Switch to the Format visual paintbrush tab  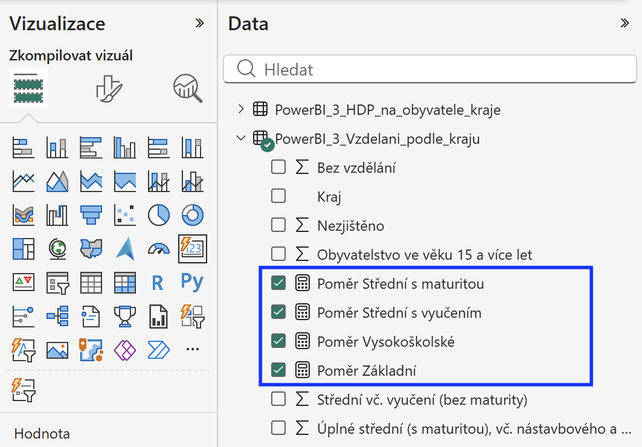109,88
